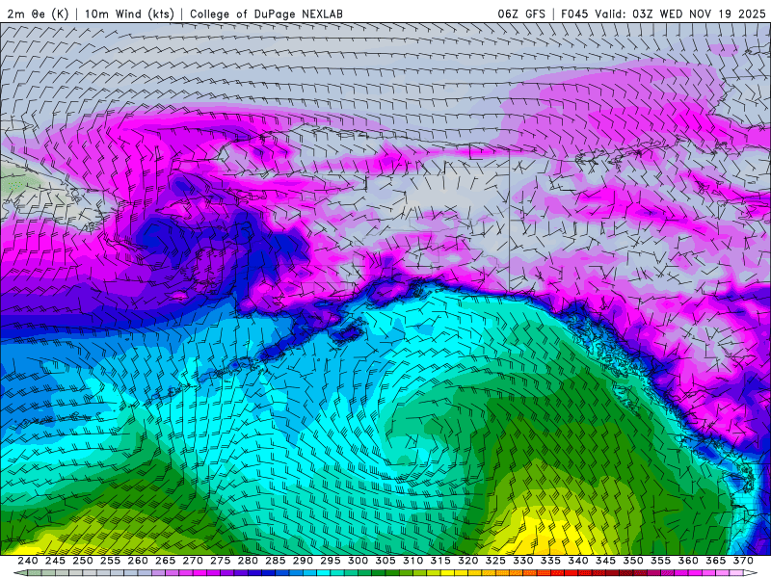Viewport: 771px width, 578px height.
Task: Click the '06Z GFS' model run label
Action: click(521, 13)
